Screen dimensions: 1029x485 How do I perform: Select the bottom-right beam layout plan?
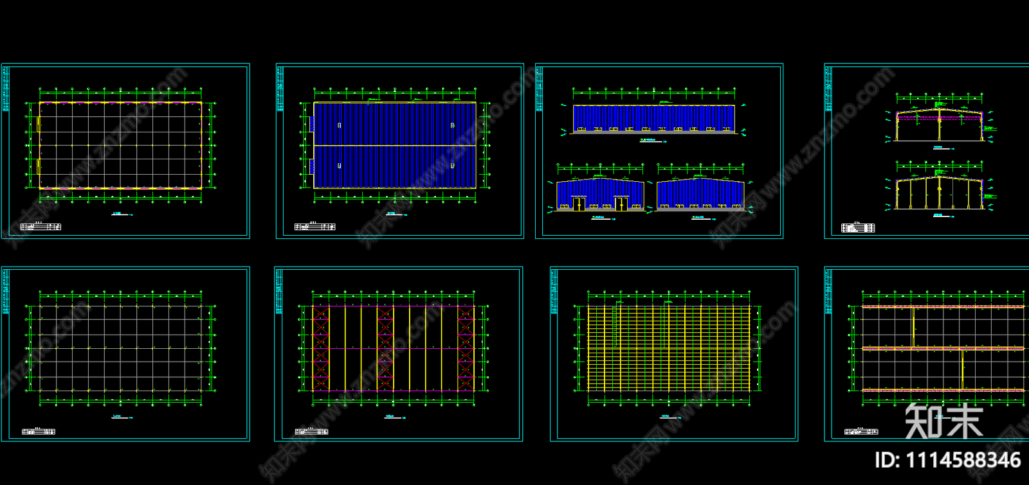click(x=942, y=348)
